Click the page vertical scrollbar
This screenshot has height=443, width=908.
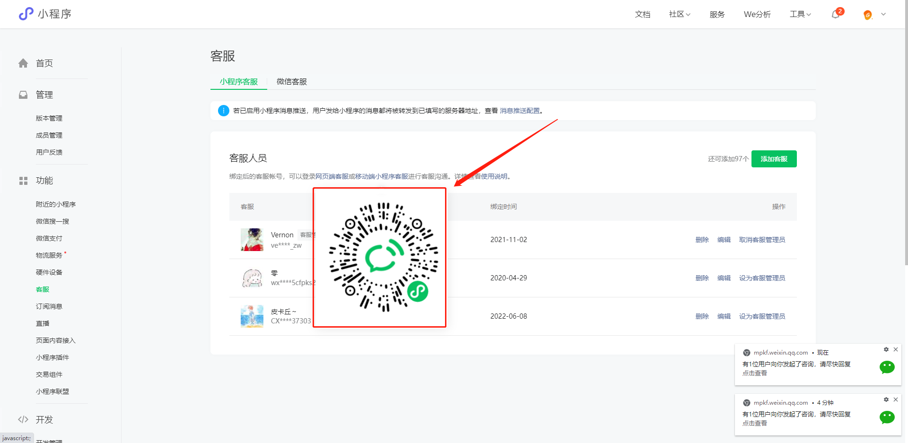906,132
